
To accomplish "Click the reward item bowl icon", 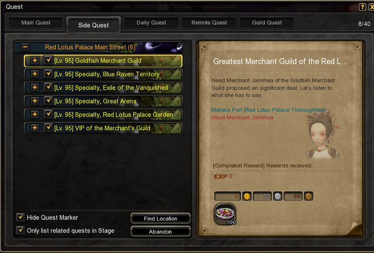I will (225, 214).
